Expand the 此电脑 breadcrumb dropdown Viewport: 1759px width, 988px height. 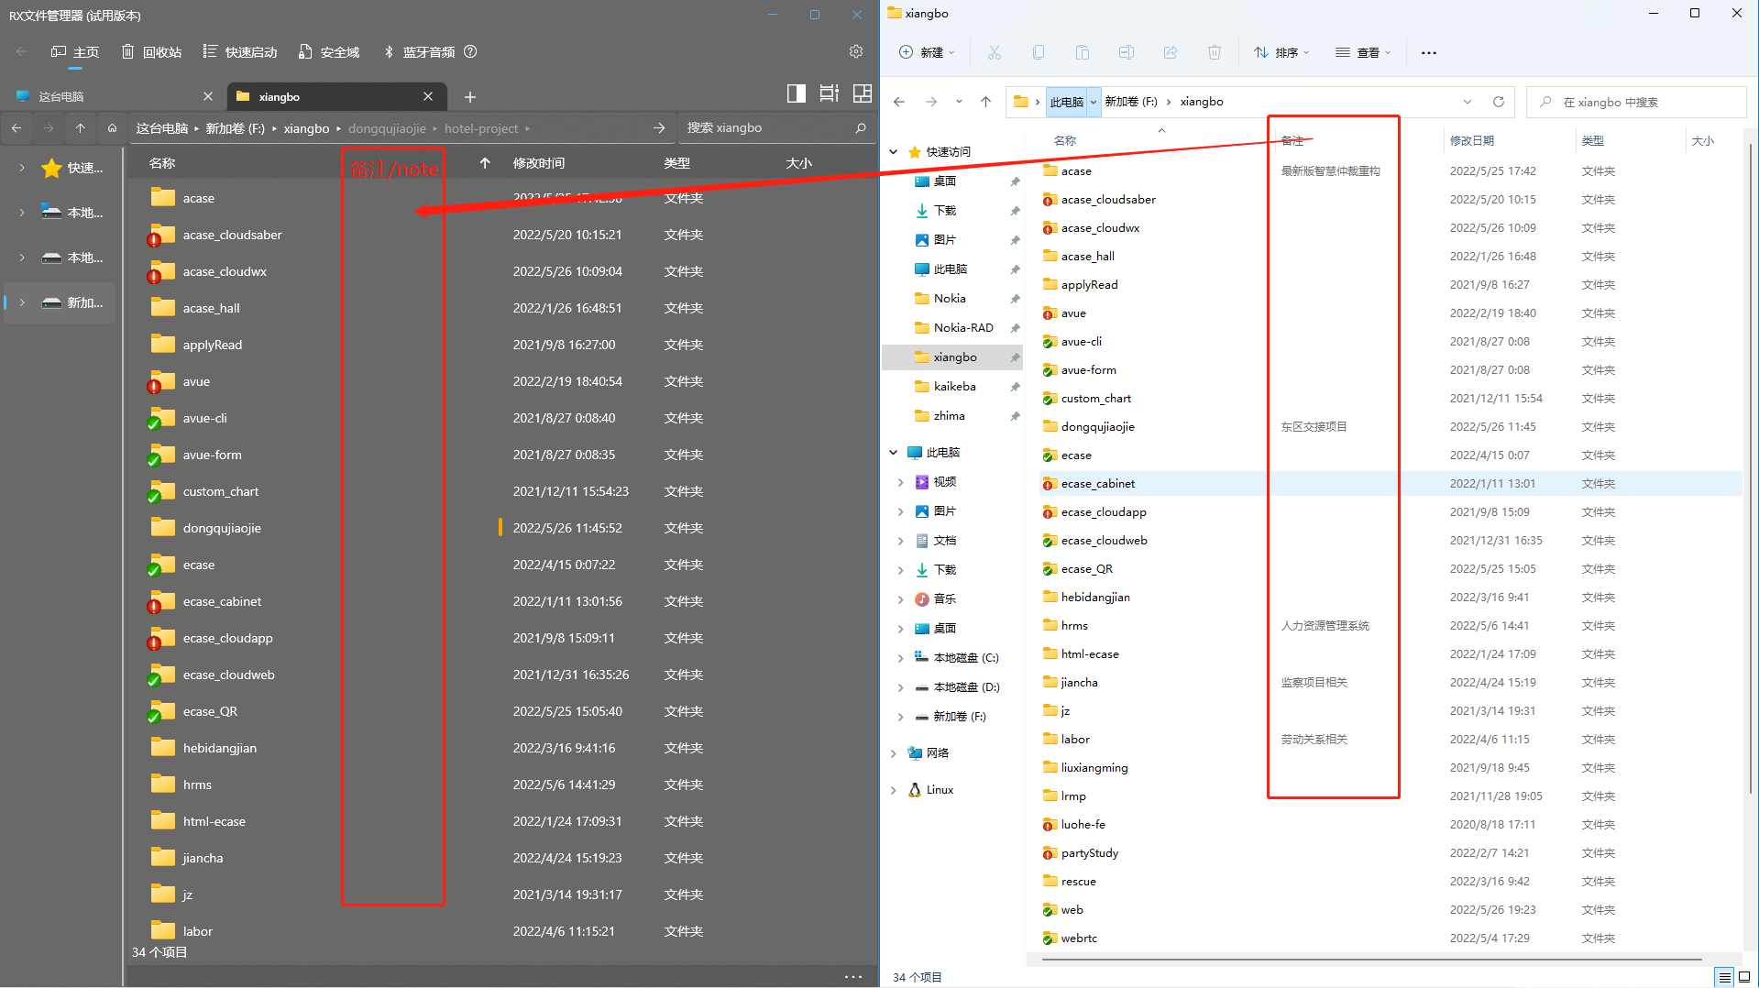tap(1094, 102)
